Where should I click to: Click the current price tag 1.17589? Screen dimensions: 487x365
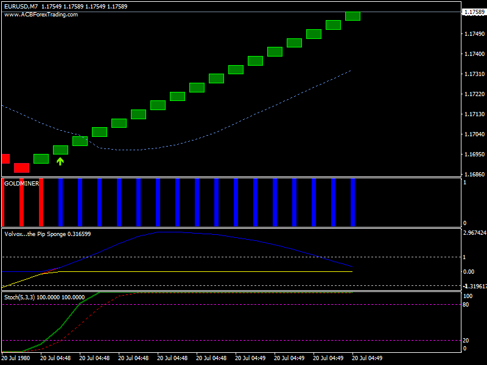[x=474, y=12]
